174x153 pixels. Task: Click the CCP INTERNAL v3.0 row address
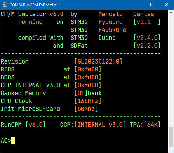click(x=88, y=85)
